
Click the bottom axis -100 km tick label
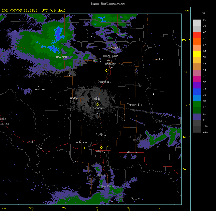[x=31, y=207]
